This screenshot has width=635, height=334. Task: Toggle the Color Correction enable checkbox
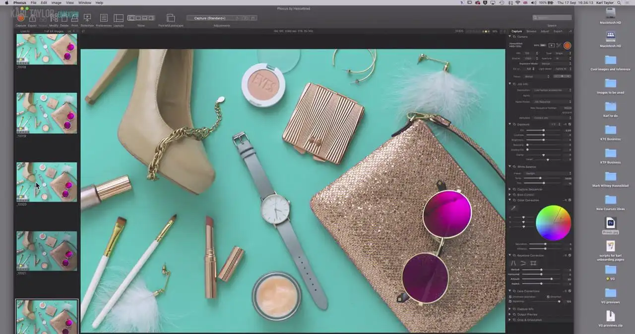pos(570,200)
